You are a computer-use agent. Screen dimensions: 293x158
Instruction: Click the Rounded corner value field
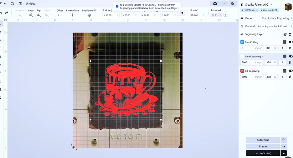(216, 15)
